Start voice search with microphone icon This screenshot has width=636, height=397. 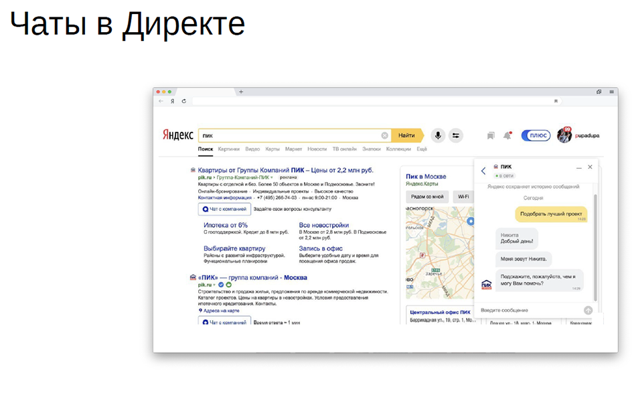[438, 135]
